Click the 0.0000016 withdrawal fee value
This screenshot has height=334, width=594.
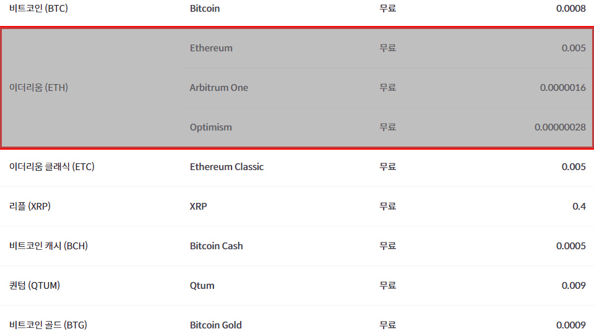(562, 88)
